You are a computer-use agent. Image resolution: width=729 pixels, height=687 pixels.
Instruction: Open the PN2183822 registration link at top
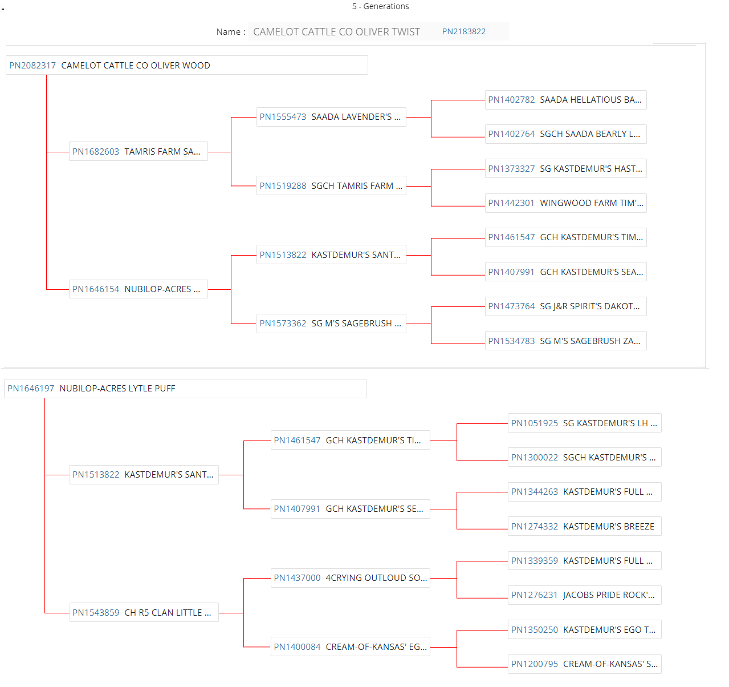tap(463, 32)
